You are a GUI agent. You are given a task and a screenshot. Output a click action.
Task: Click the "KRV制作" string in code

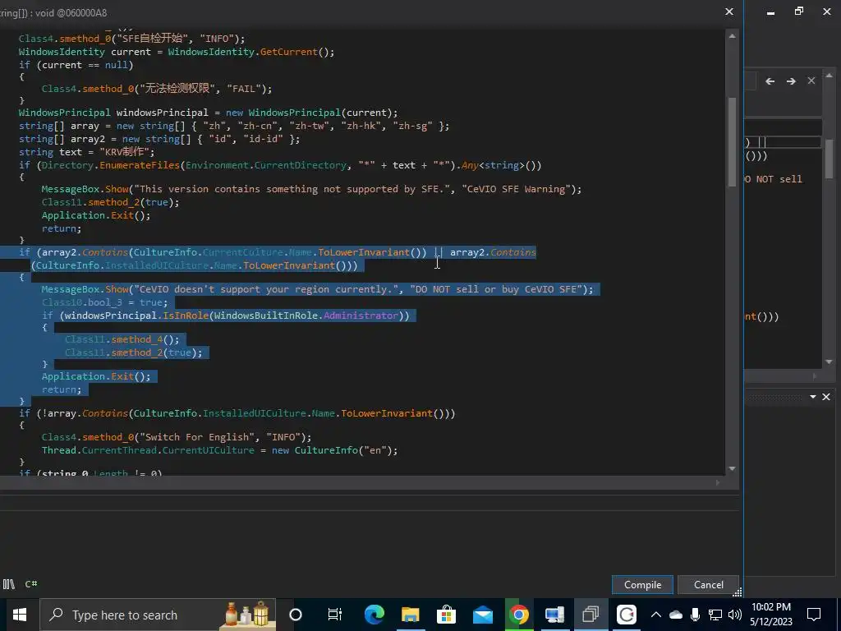[124, 152]
